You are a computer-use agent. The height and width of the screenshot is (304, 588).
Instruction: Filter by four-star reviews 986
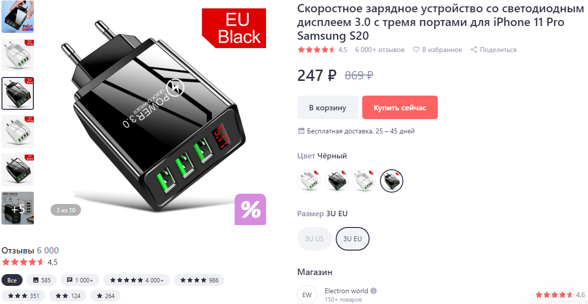pos(199,280)
